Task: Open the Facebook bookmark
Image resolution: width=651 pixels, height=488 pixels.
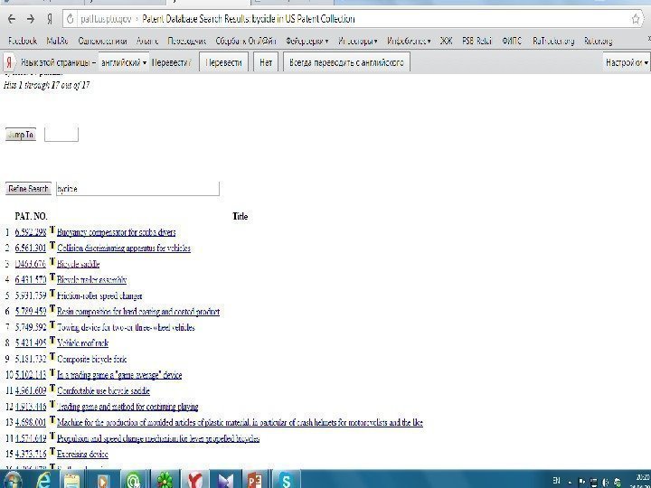Action: (x=23, y=41)
